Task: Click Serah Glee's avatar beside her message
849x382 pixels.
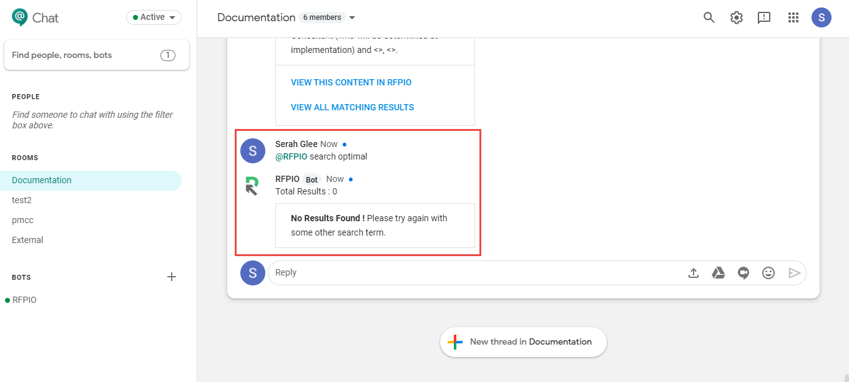Action: point(253,151)
